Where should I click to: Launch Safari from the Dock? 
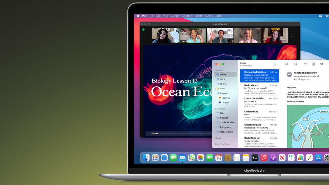(x=164, y=158)
